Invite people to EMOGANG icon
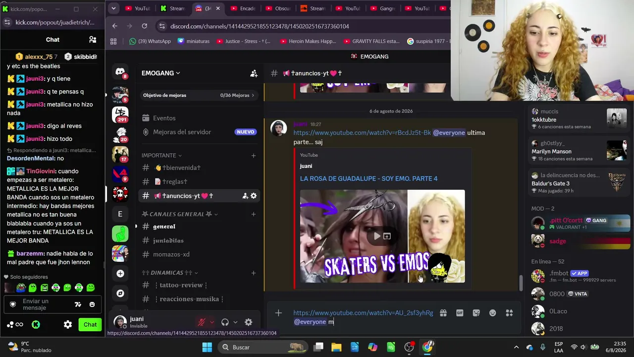Image resolution: width=634 pixels, height=357 pixels. [x=254, y=73]
